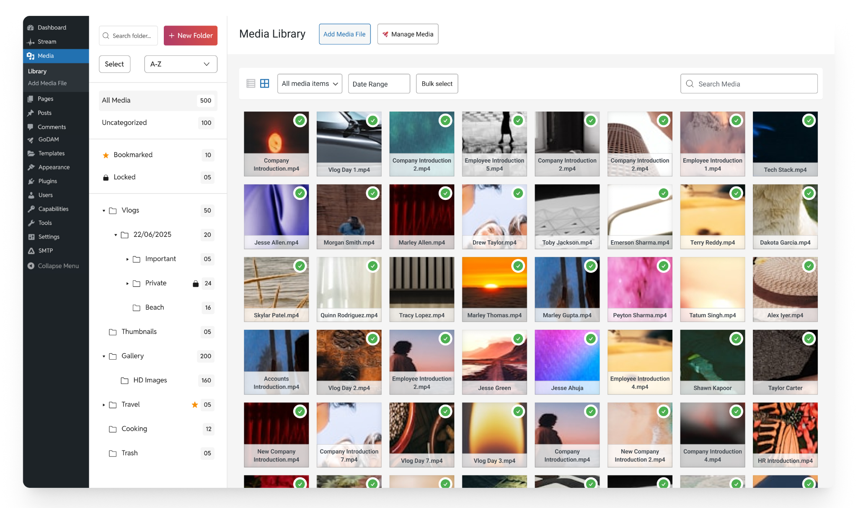Expand the Private folder

[x=128, y=283]
